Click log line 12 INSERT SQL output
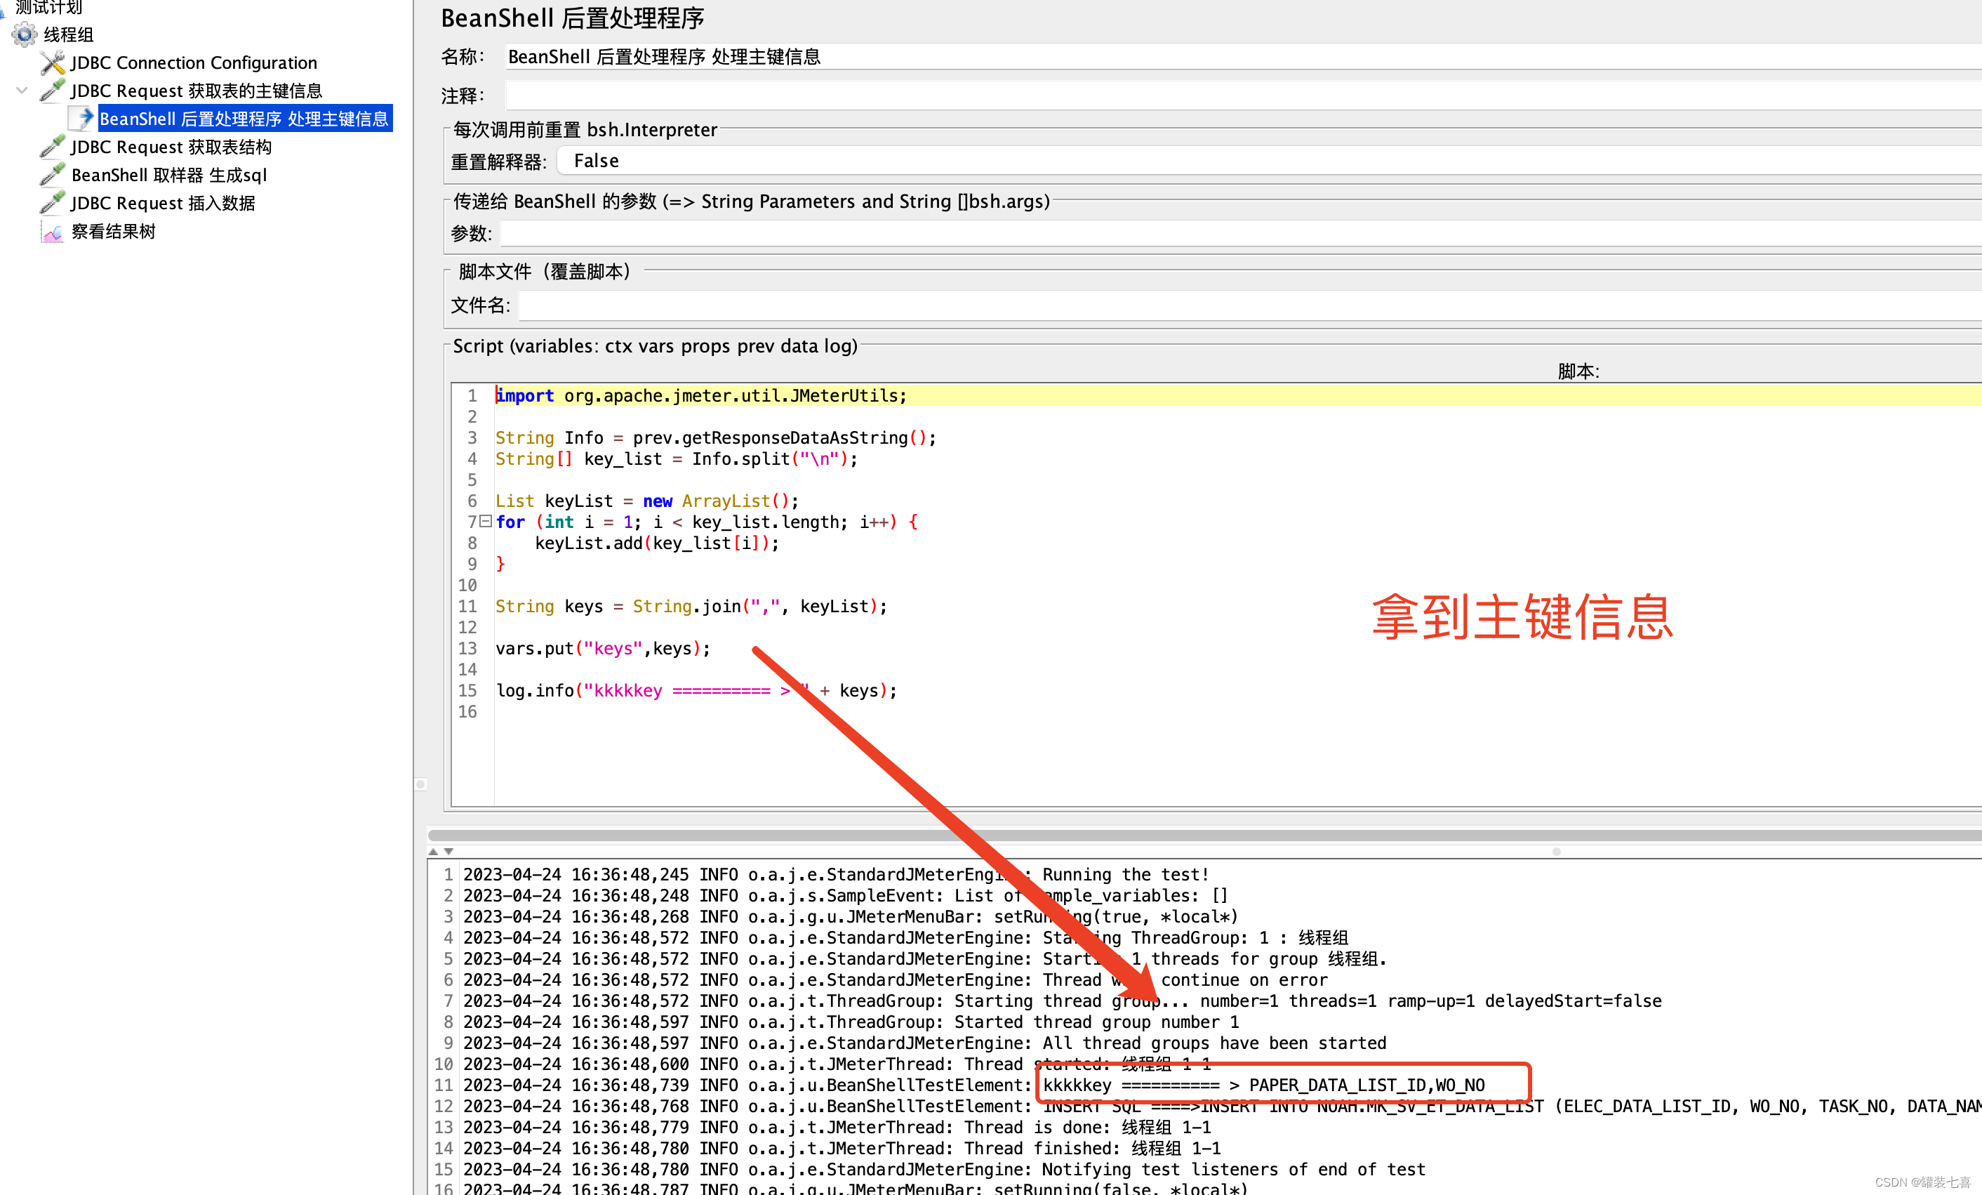Viewport: 1982px width, 1195px height. pyautogui.click(x=1222, y=1106)
